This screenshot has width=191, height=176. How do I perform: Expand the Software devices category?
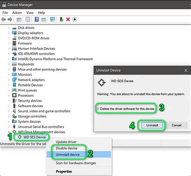9,106
